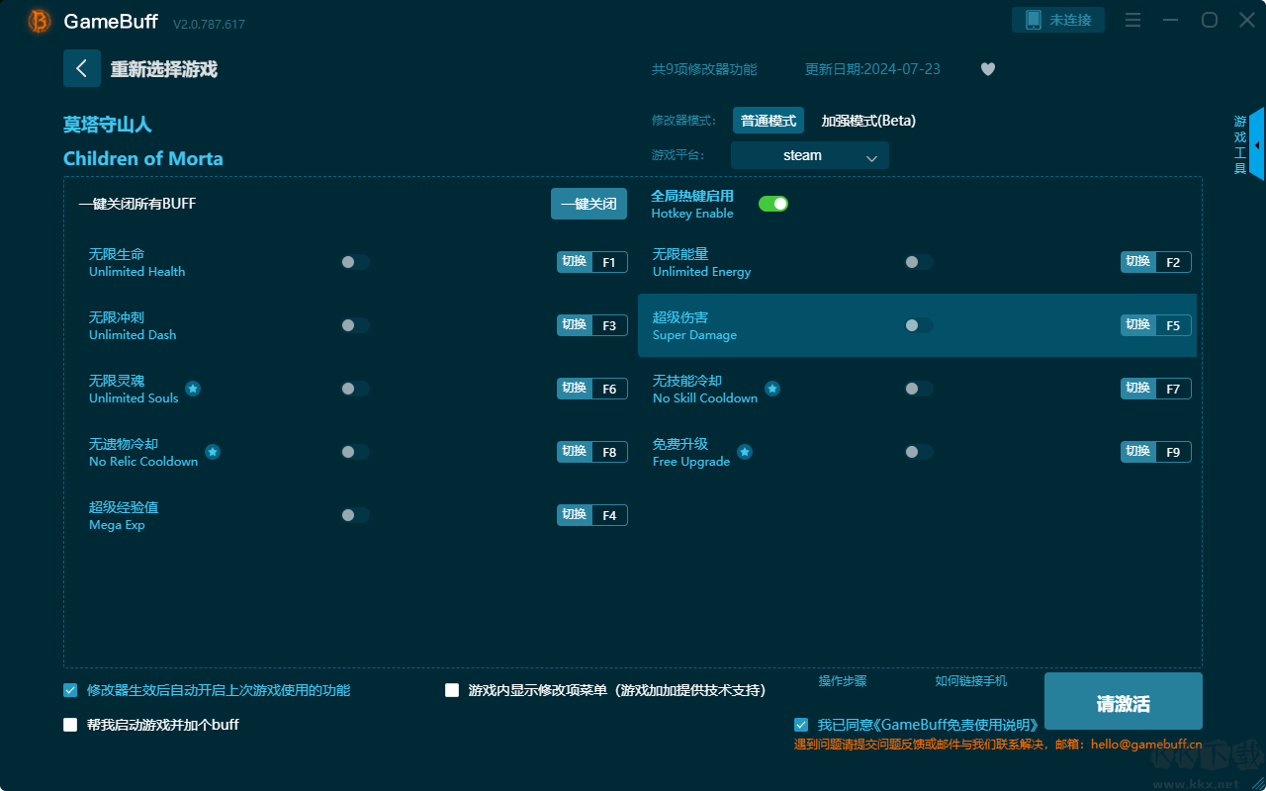This screenshot has height=791, width=1266.
Task: Click the star badge next to Unlimited Souls
Action: (x=193, y=389)
